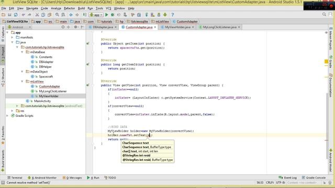Image resolution: width=335 pixels, height=188 pixels.
Task: Click the navigate Back arrow icon
Action: tap(71, 15)
